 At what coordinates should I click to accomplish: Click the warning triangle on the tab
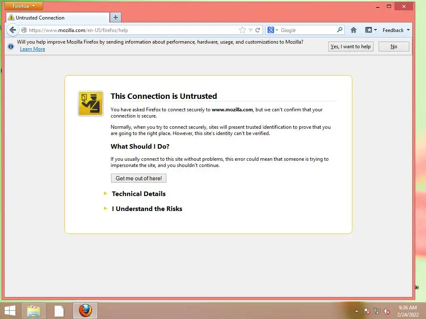click(11, 17)
